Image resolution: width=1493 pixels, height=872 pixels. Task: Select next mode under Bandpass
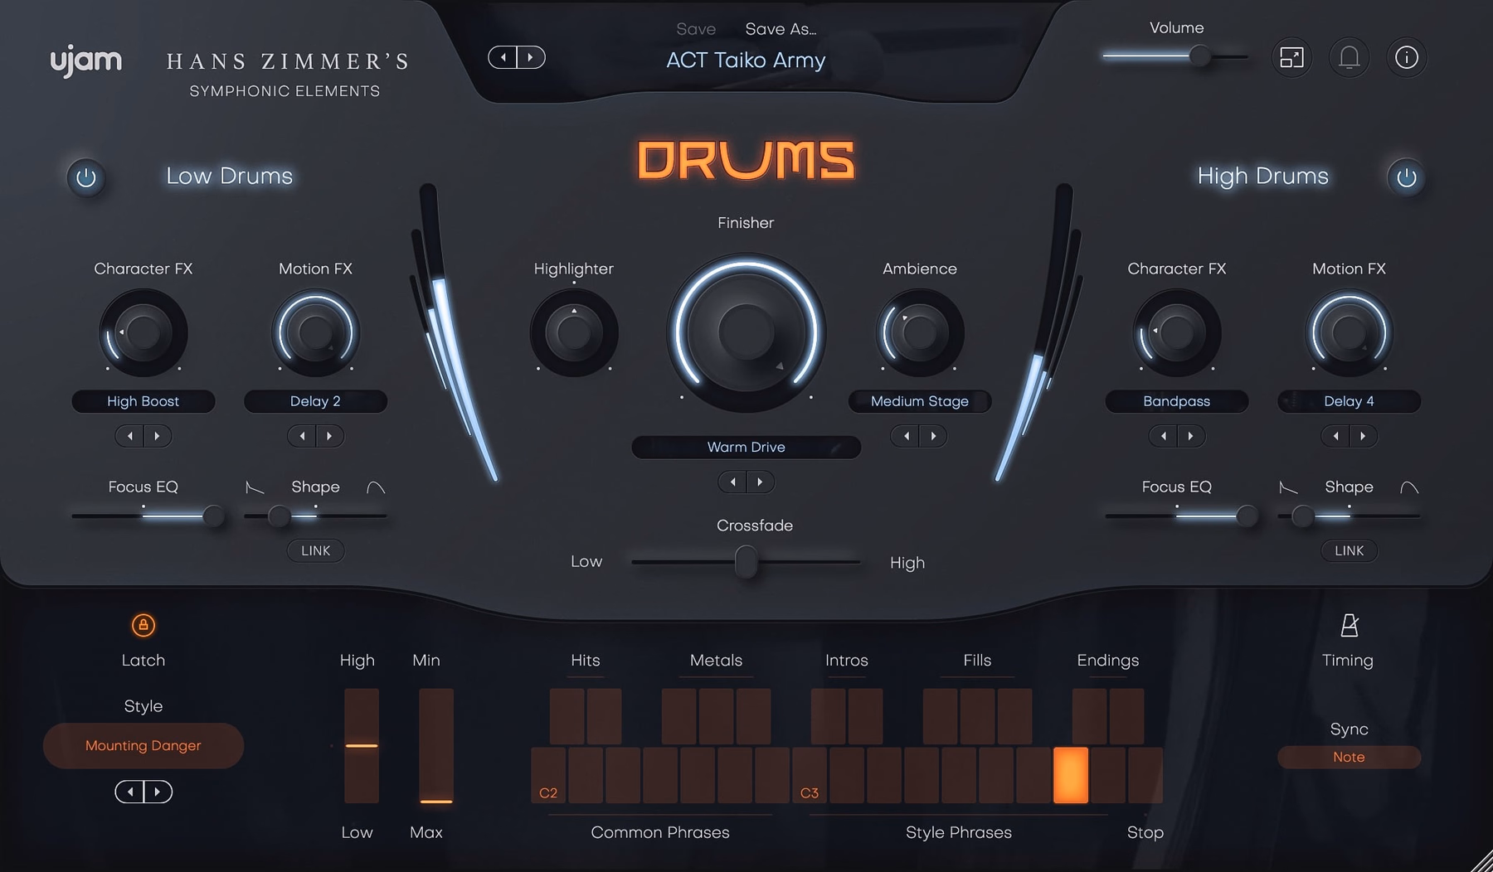coord(1191,436)
